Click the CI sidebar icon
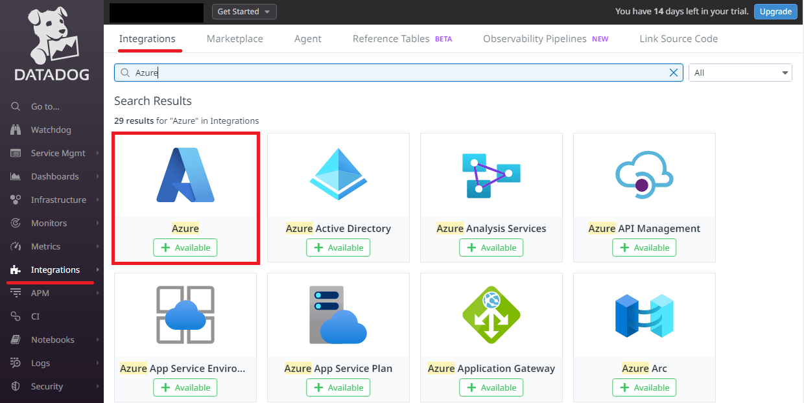This screenshot has height=403, width=804. (16, 317)
